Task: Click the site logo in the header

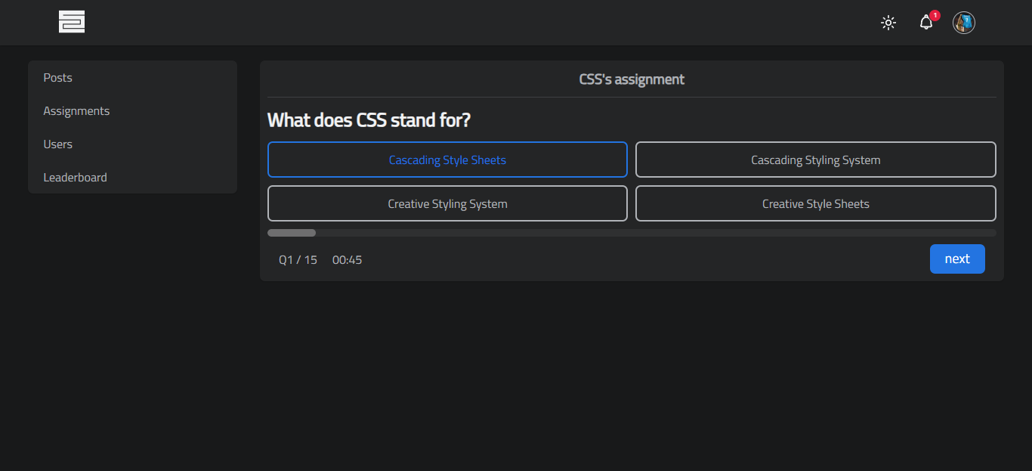Action: (x=72, y=22)
